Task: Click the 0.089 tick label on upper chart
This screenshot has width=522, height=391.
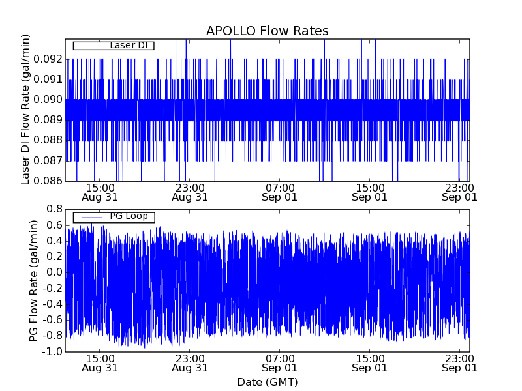Action: pos(48,120)
